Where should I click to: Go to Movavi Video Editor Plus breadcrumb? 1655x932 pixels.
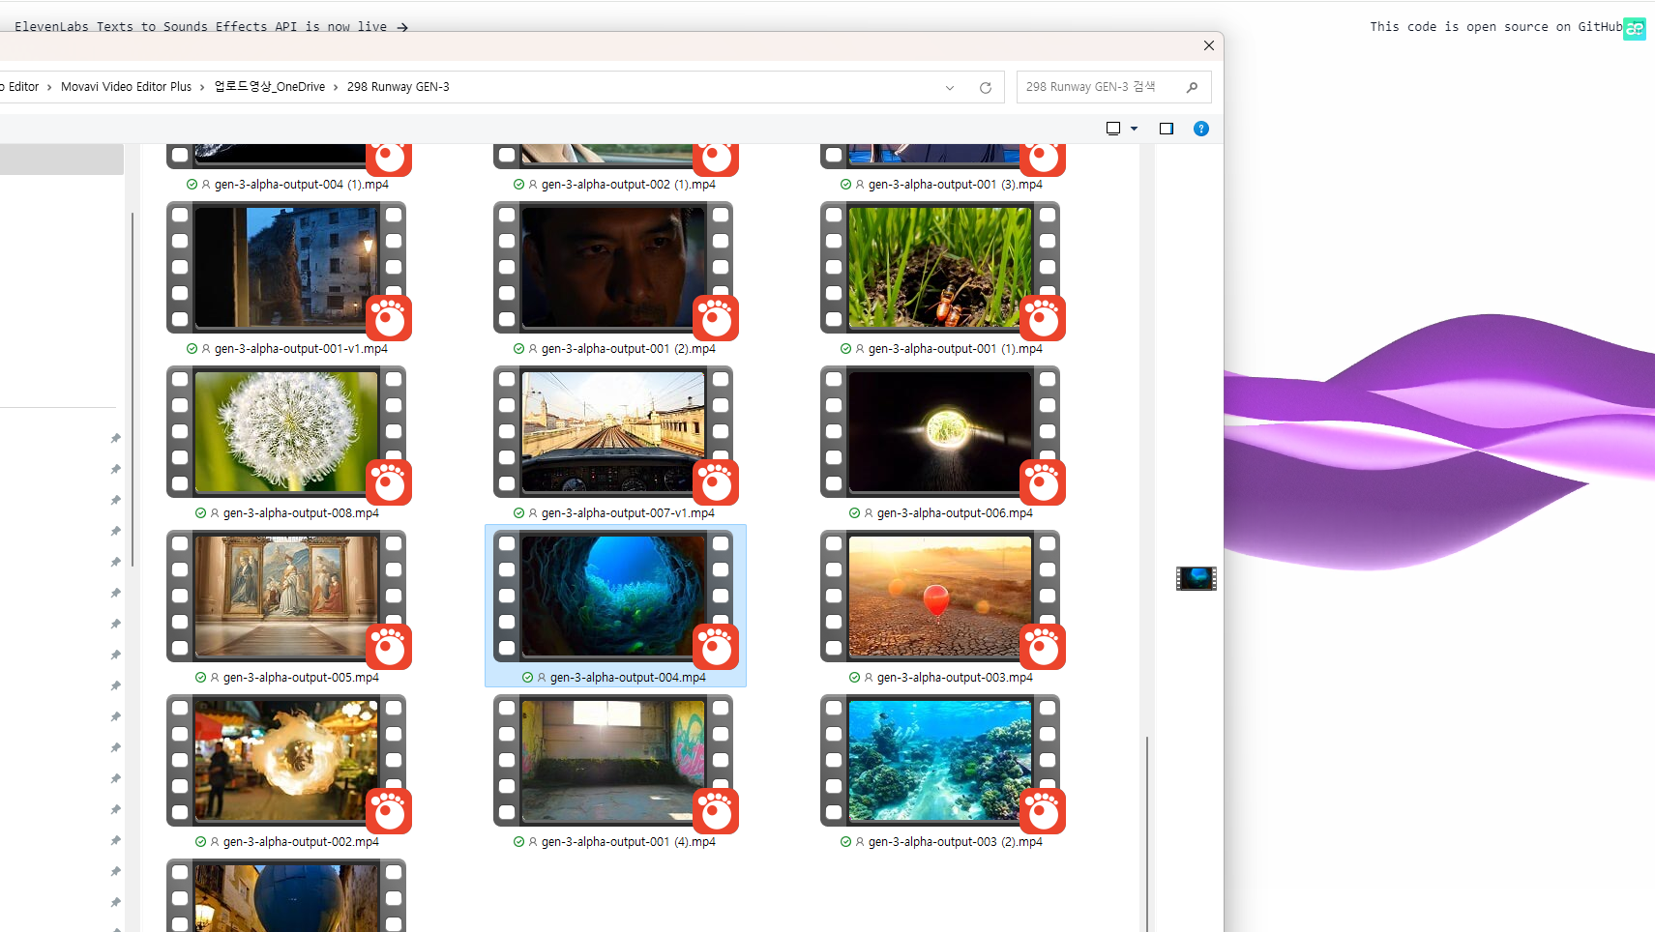click(x=126, y=87)
